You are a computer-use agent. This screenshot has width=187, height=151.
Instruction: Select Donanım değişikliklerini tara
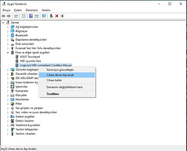[x=67, y=87]
